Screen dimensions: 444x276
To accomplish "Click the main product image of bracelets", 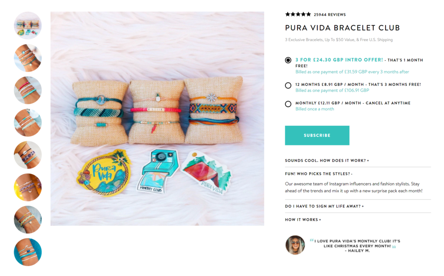I will (x=157, y=118).
